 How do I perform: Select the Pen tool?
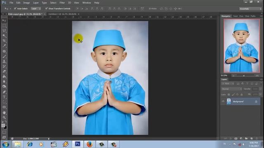[x=4, y=92]
